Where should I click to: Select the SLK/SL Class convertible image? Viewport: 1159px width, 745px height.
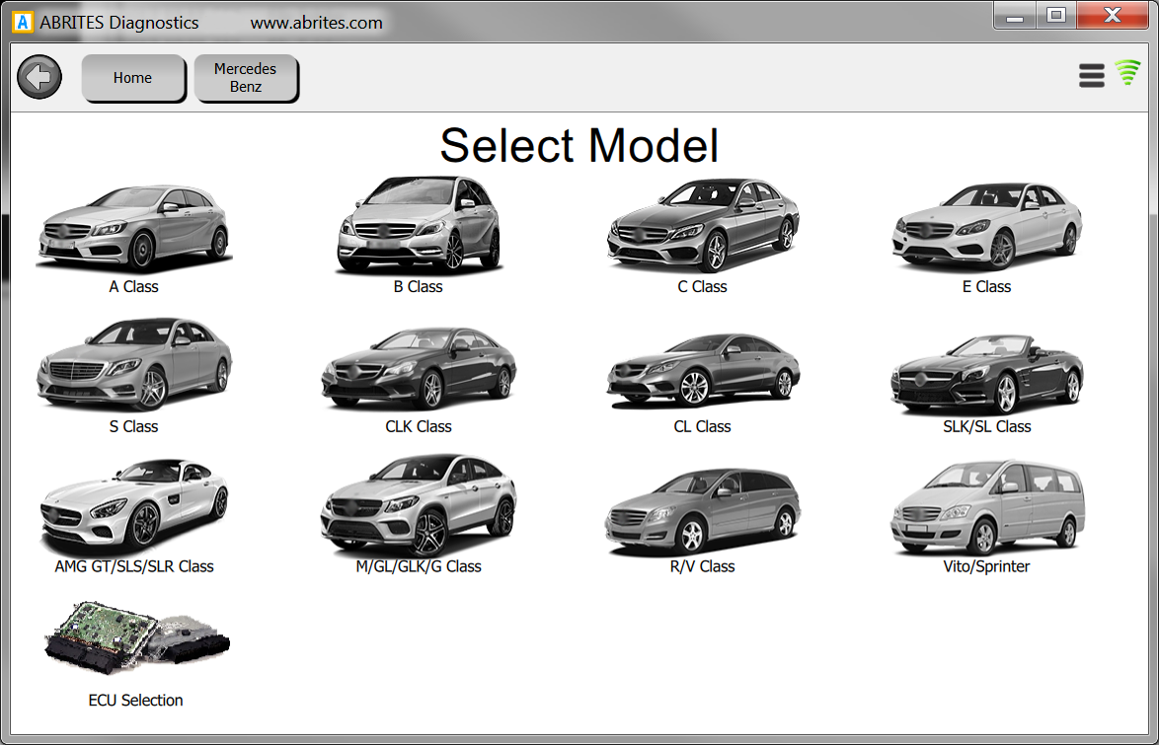987,373
